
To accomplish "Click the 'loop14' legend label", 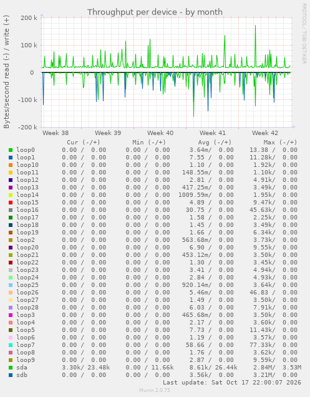I will [27, 195].
